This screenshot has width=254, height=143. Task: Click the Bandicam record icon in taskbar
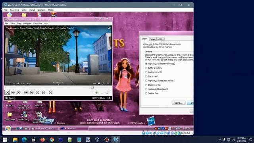[106, 140]
